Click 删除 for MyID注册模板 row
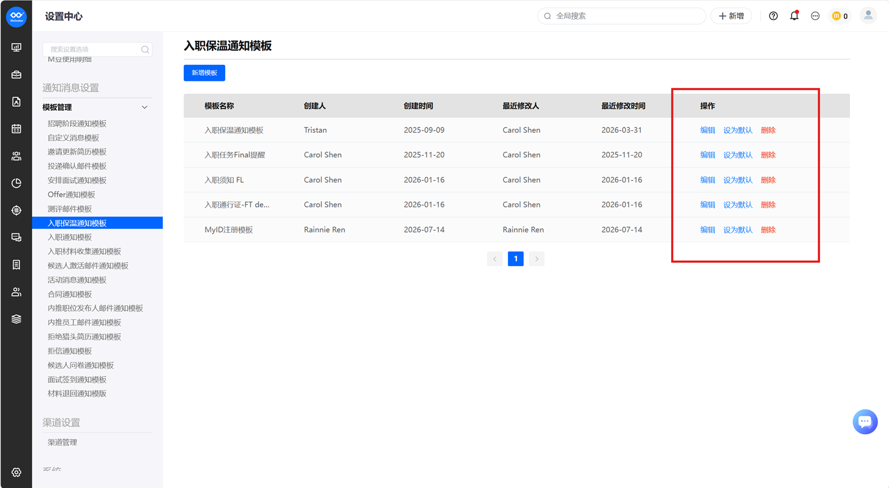 [768, 230]
